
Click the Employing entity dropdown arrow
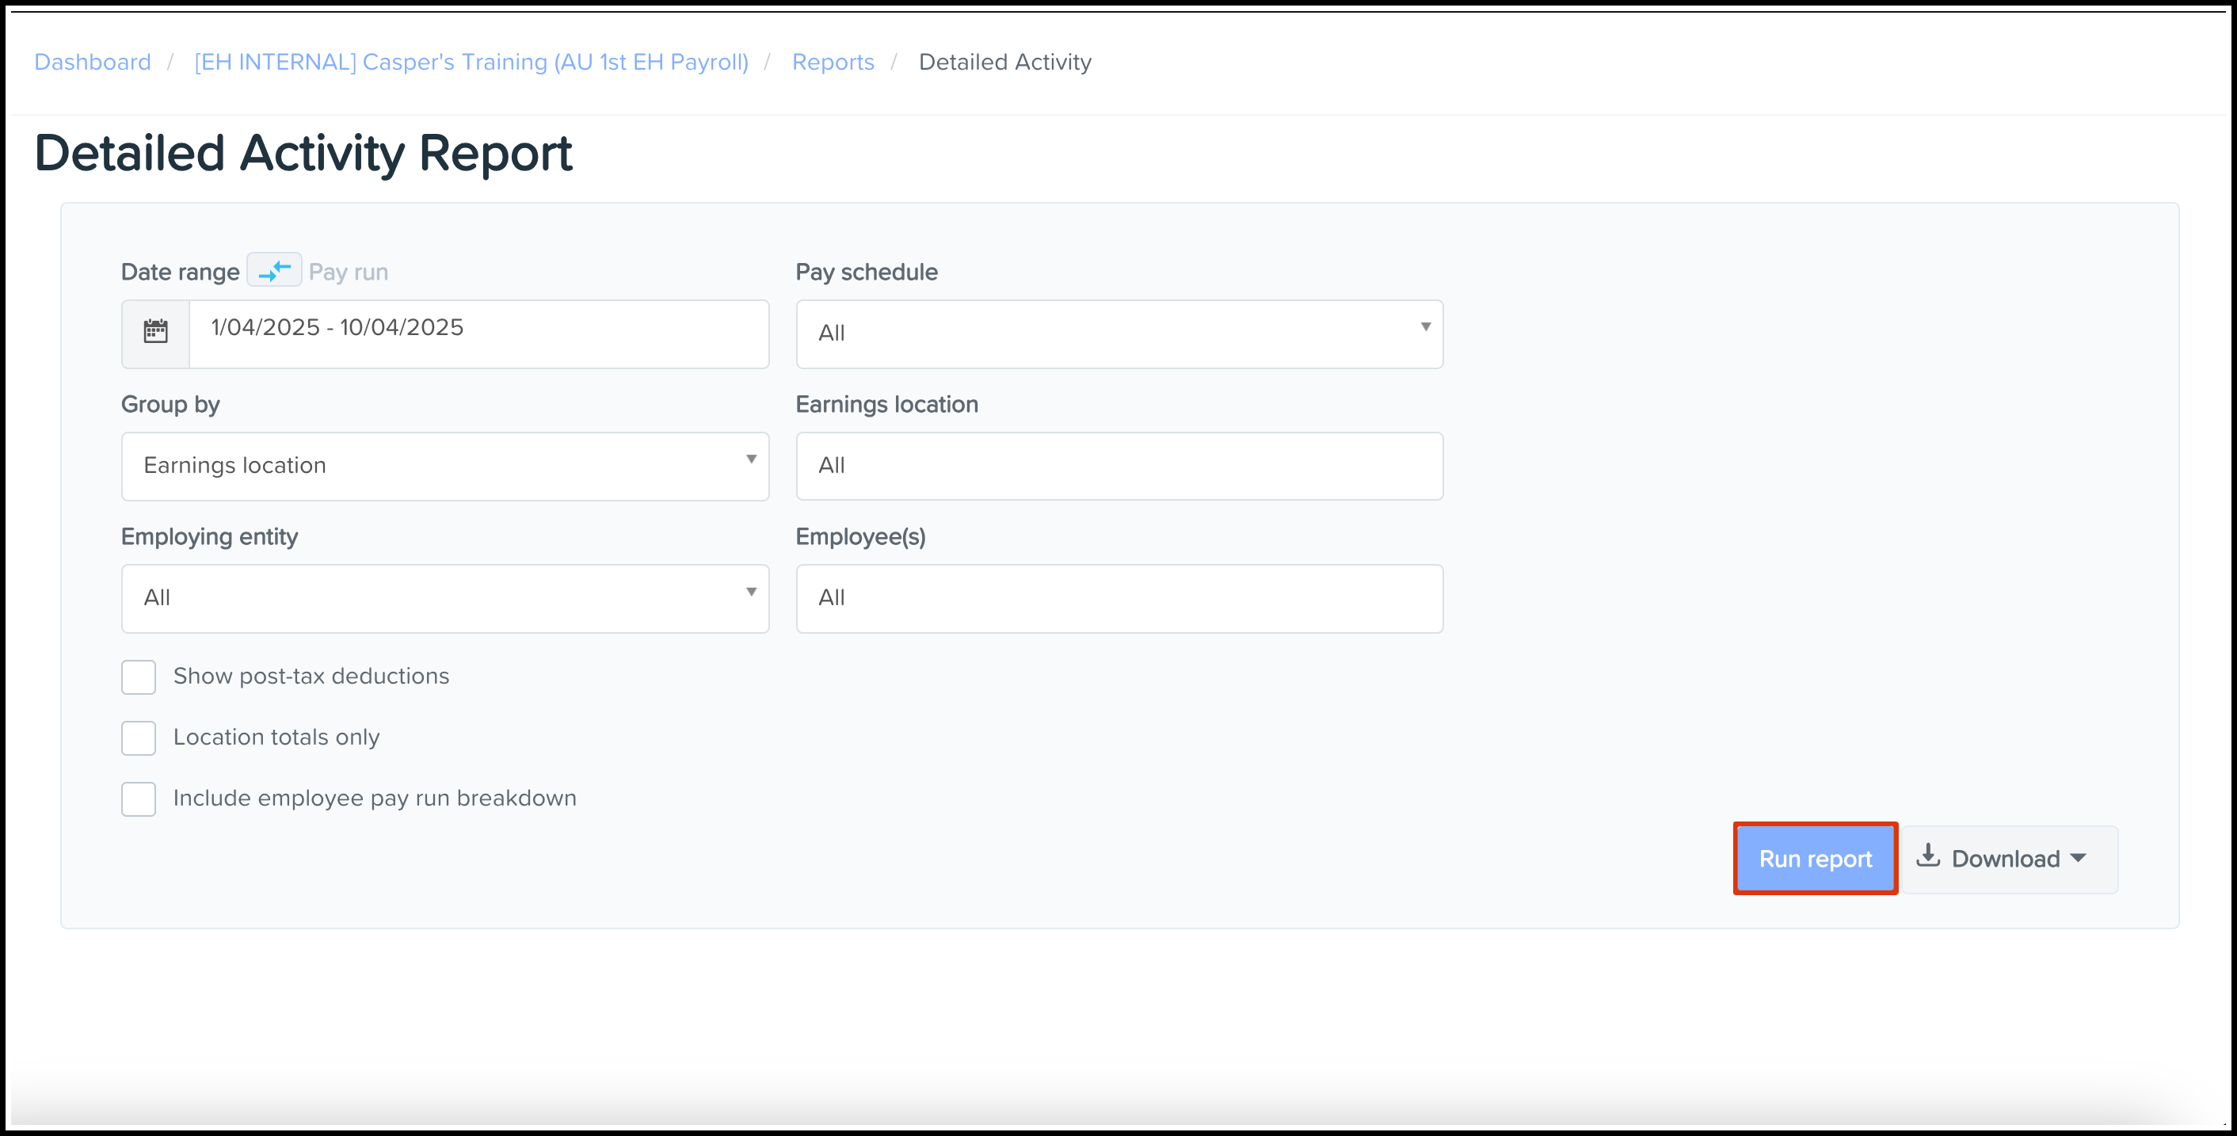[x=751, y=593]
